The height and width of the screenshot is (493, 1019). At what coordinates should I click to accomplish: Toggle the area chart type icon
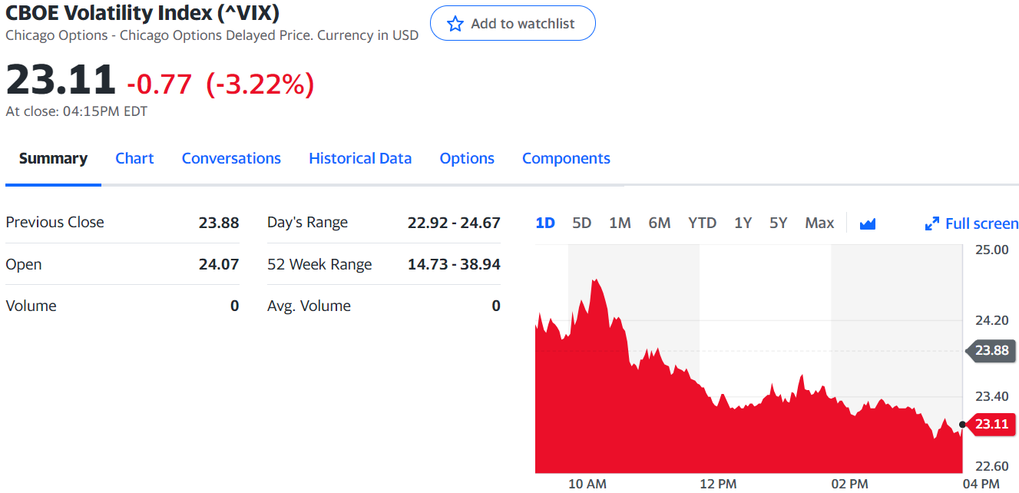[868, 223]
